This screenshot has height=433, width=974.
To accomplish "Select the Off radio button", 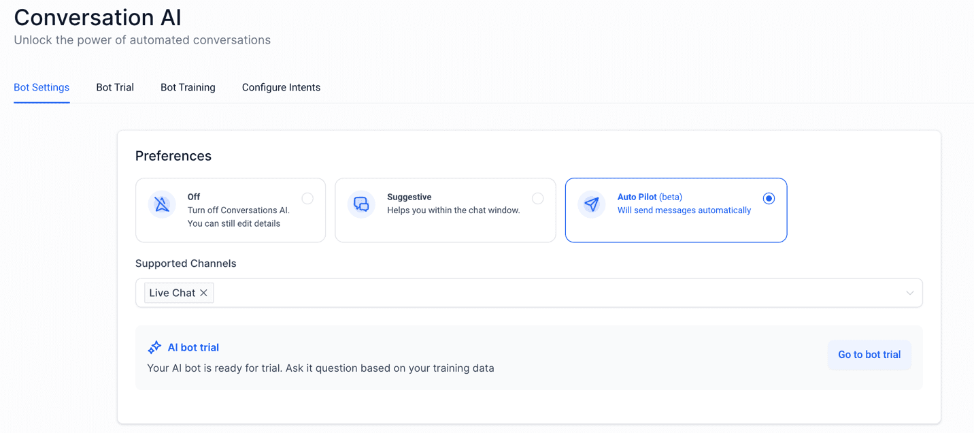I will point(307,198).
